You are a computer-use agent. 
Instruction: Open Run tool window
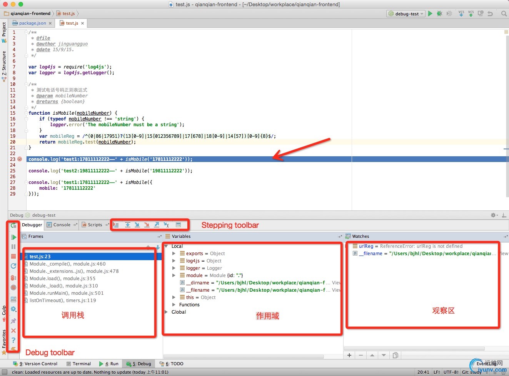point(109,364)
